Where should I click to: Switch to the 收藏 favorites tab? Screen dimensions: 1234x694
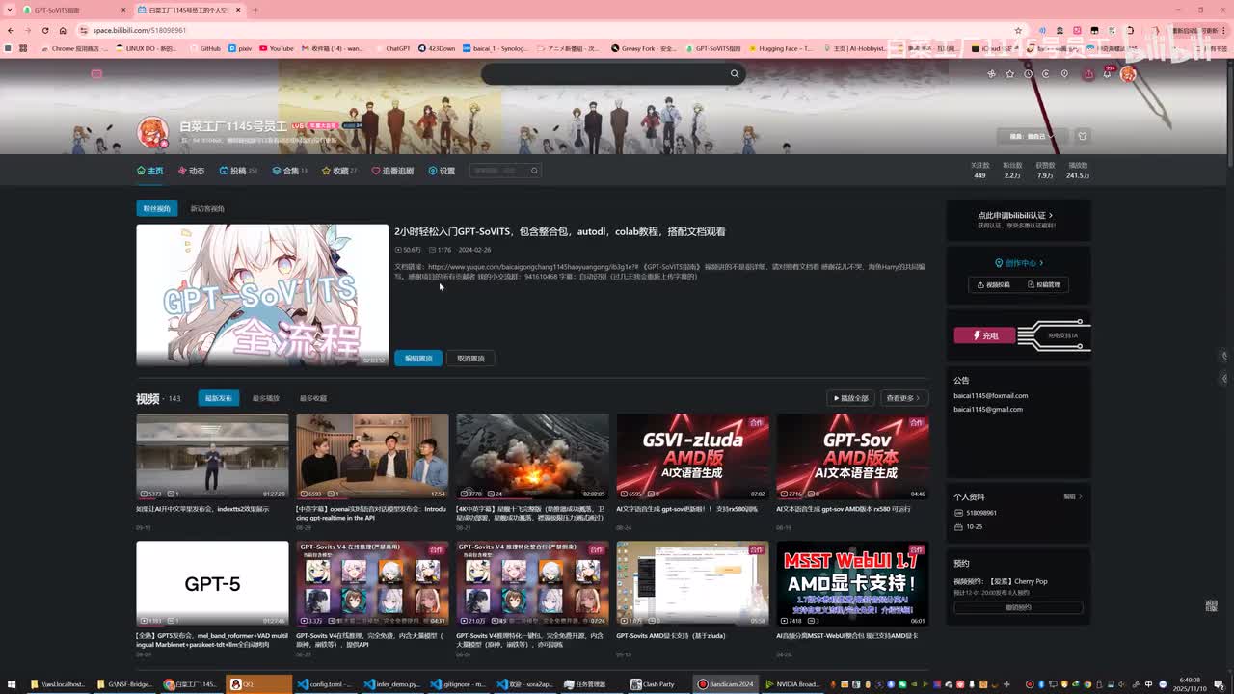click(x=339, y=171)
